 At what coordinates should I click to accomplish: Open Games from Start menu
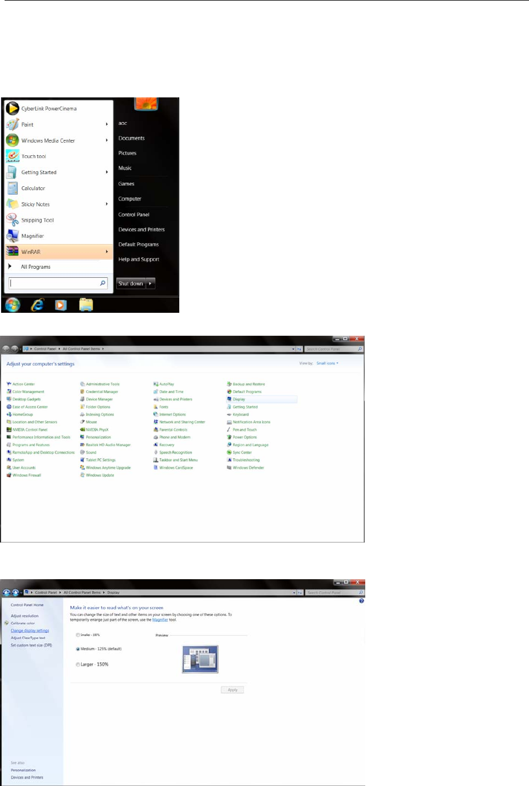coord(126,184)
